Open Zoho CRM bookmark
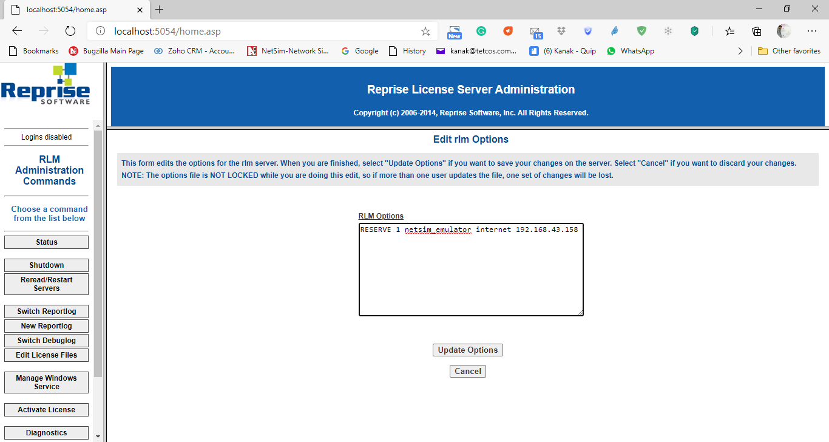The width and height of the screenshot is (829, 442). (194, 51)
